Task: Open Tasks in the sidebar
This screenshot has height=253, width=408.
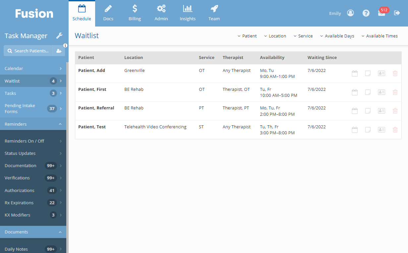Action: 33,93
